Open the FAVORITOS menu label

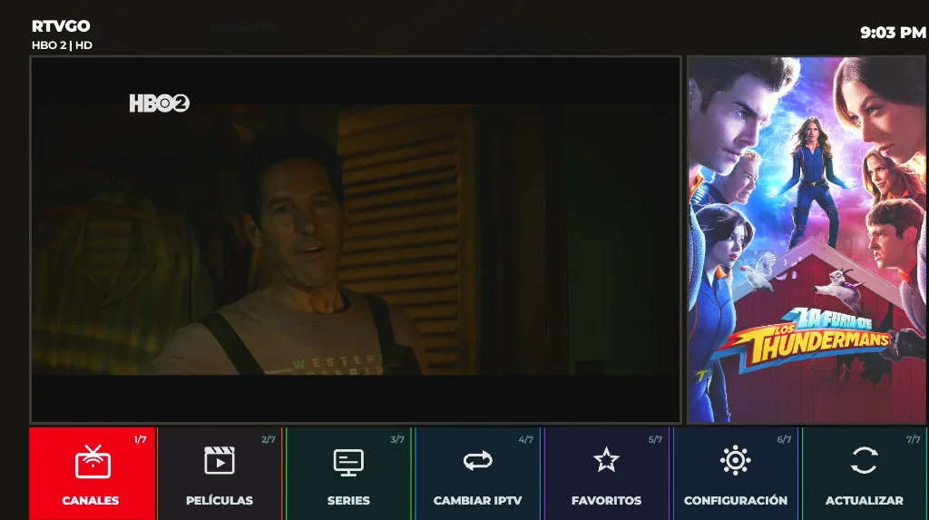pyautogui.click(x=606, y=500)
